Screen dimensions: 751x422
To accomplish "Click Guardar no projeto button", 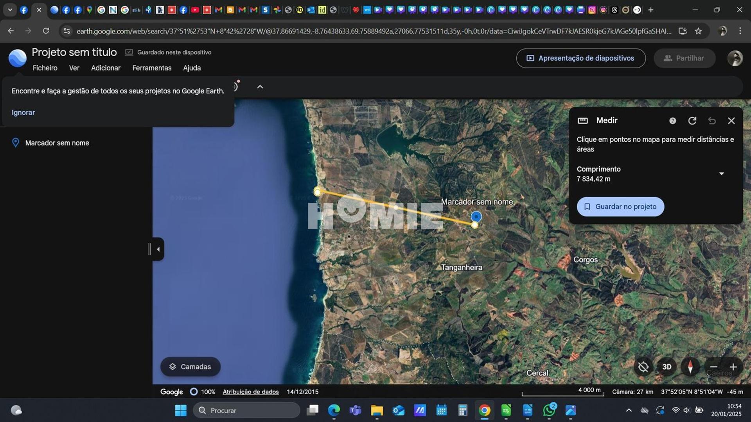I will pos(620,207).
